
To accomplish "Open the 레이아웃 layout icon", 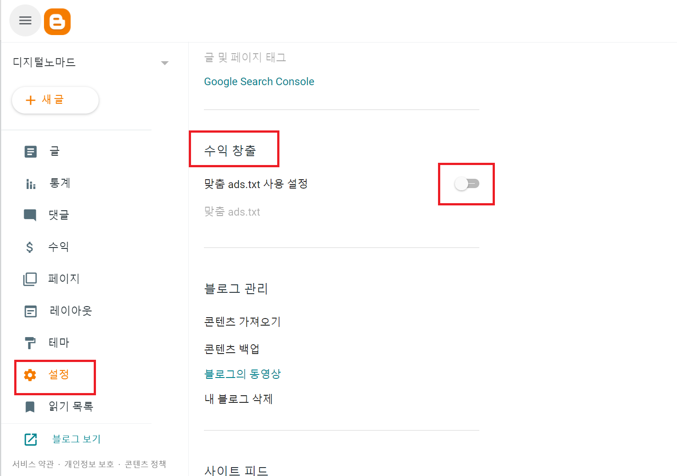I will tap(30, 311).
